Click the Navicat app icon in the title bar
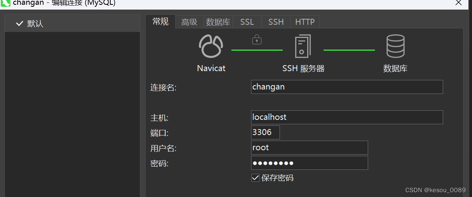Image resolution: width=472 pixels, height=197 pixels. 6,3
